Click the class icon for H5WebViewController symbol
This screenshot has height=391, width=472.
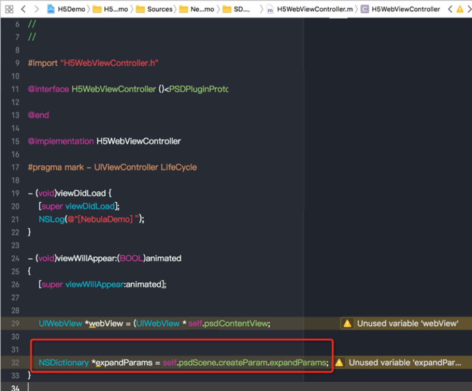point(364,9)
